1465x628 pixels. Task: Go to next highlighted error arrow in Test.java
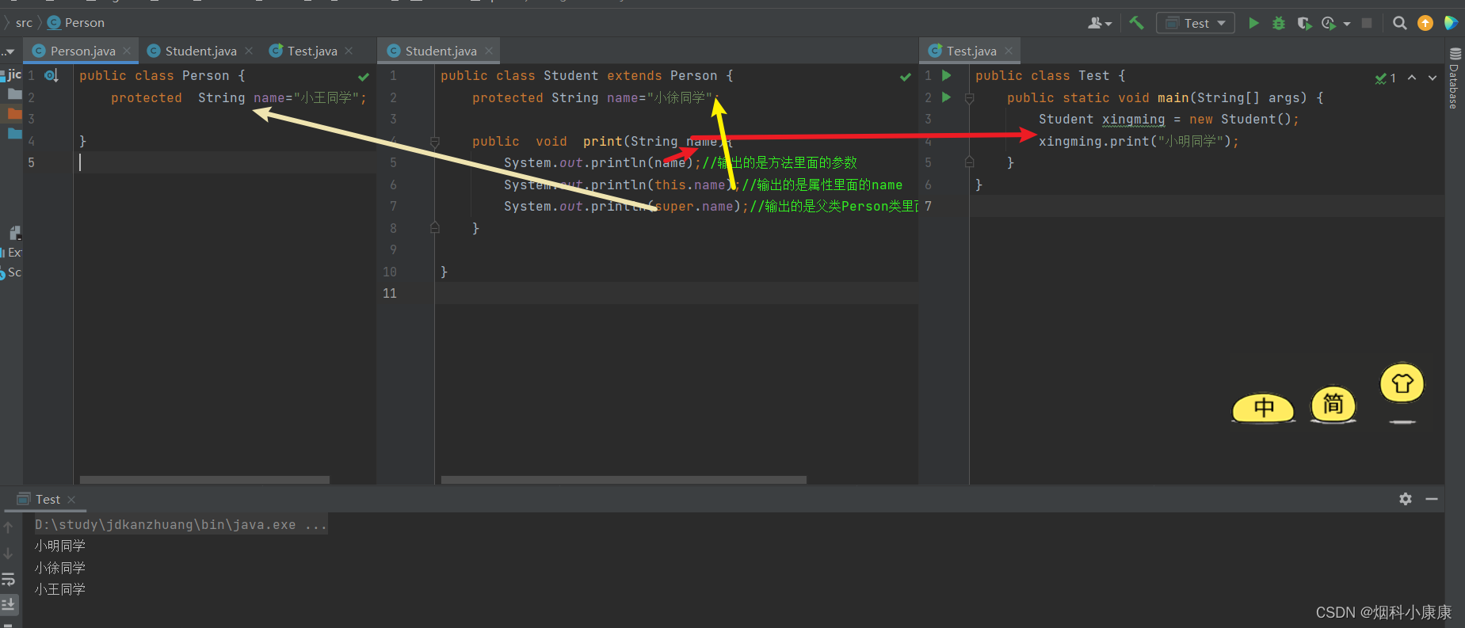pos(1433,78)
